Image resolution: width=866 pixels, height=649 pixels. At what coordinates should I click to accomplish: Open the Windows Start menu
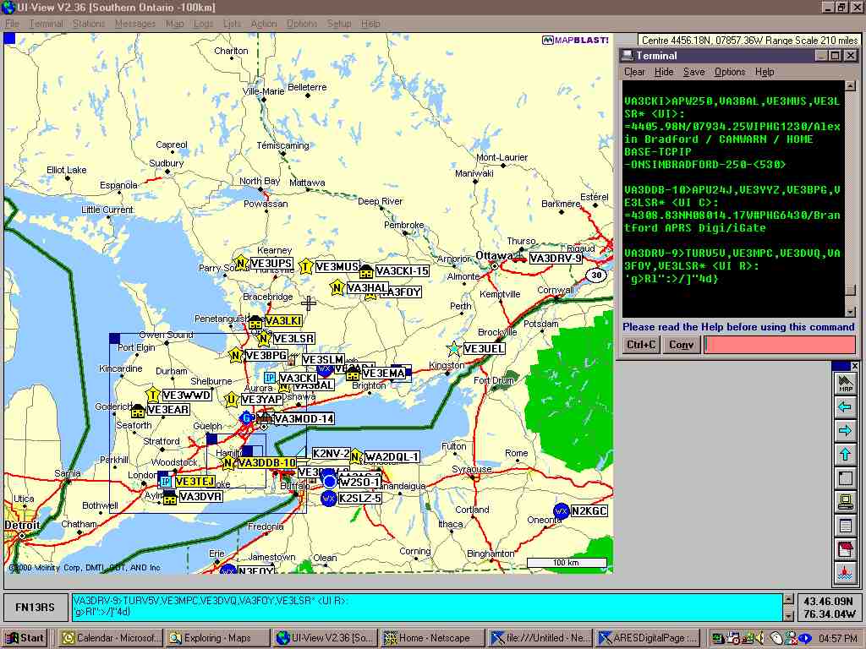[25, 638]
